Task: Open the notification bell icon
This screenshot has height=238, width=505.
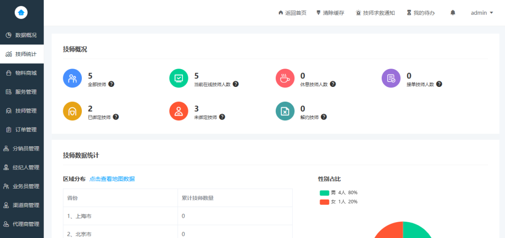Action: [x=453, y=13]
